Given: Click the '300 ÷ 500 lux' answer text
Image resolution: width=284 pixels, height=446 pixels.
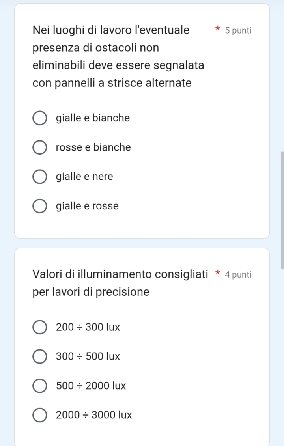Looking at the screenshot, I should coord(88,357).
